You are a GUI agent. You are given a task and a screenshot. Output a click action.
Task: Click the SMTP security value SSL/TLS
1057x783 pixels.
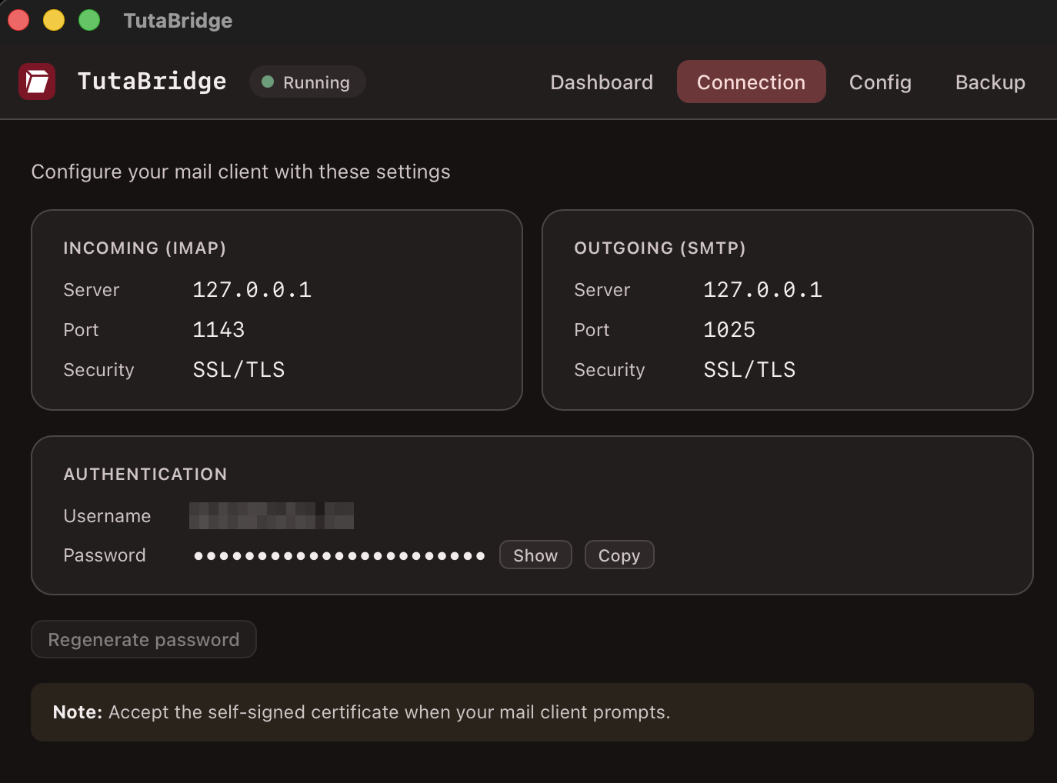tap(749, 370)
